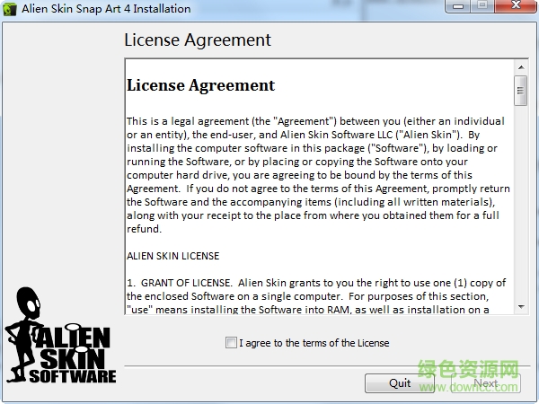The width and height of the screenshot is (539, 404).
Task: Check the license agreement checkbox
Action: click(x=231, y=343)
